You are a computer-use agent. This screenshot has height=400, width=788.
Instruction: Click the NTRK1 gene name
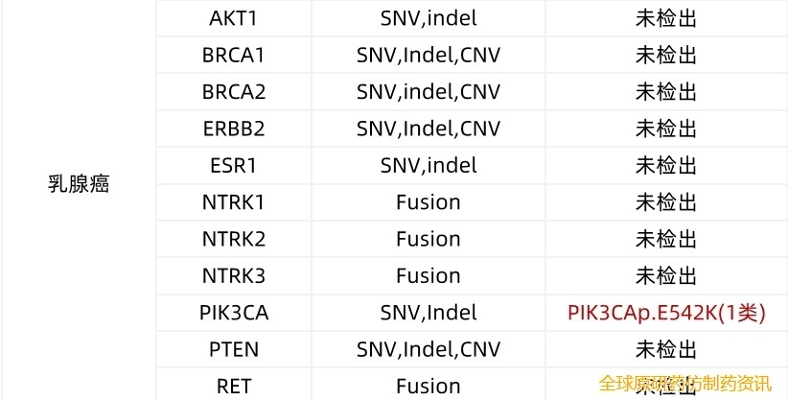point(234,202)
